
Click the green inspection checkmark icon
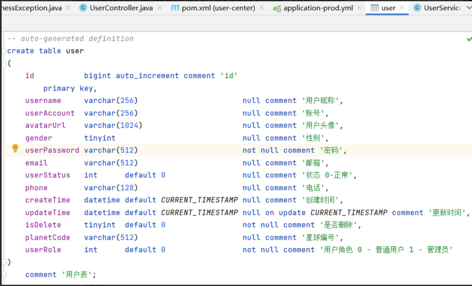click(x=469, y=39)
